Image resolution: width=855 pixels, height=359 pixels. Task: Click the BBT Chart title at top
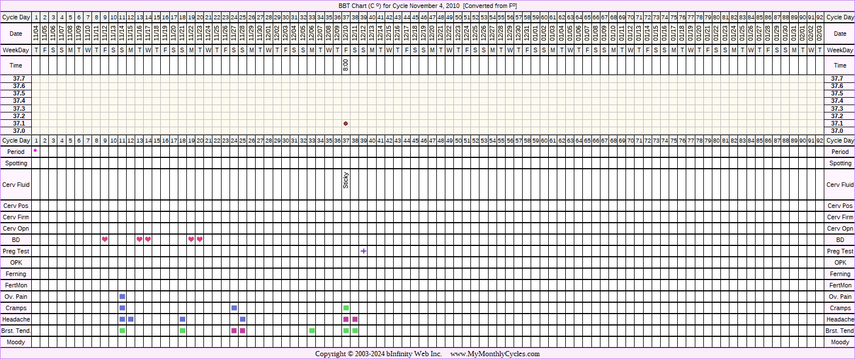427,5
